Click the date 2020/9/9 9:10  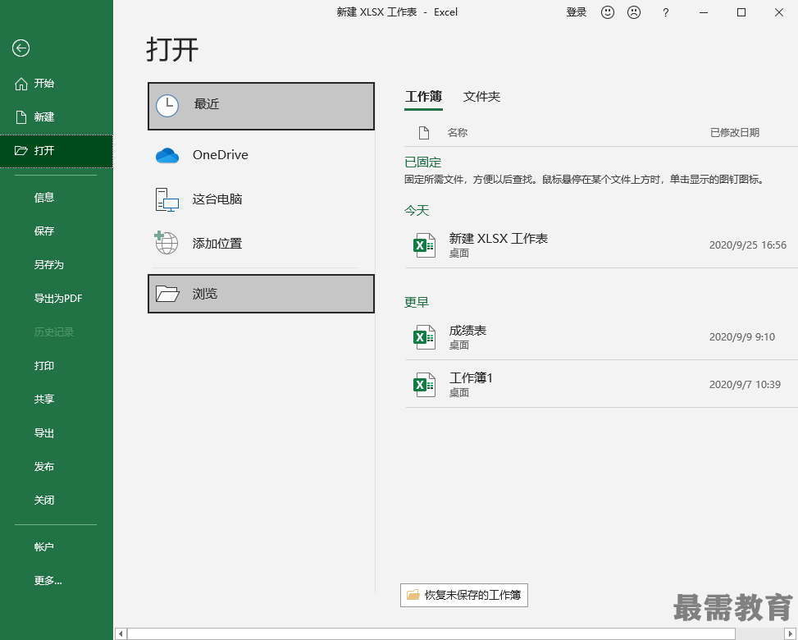[x=742, y=337]
